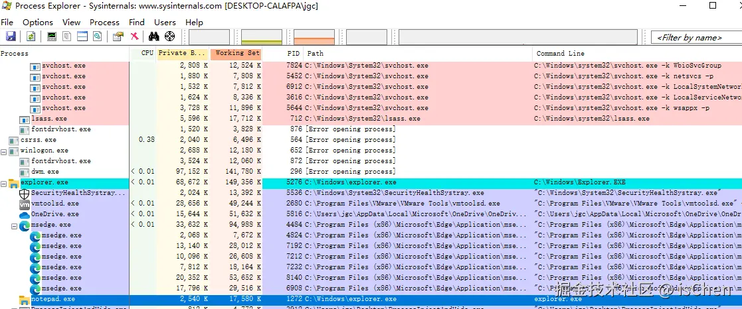Click the magnifier document toolbar icon
Viewport: 742px width, 309px height.
pyautogui.click(x=97, y=36)
